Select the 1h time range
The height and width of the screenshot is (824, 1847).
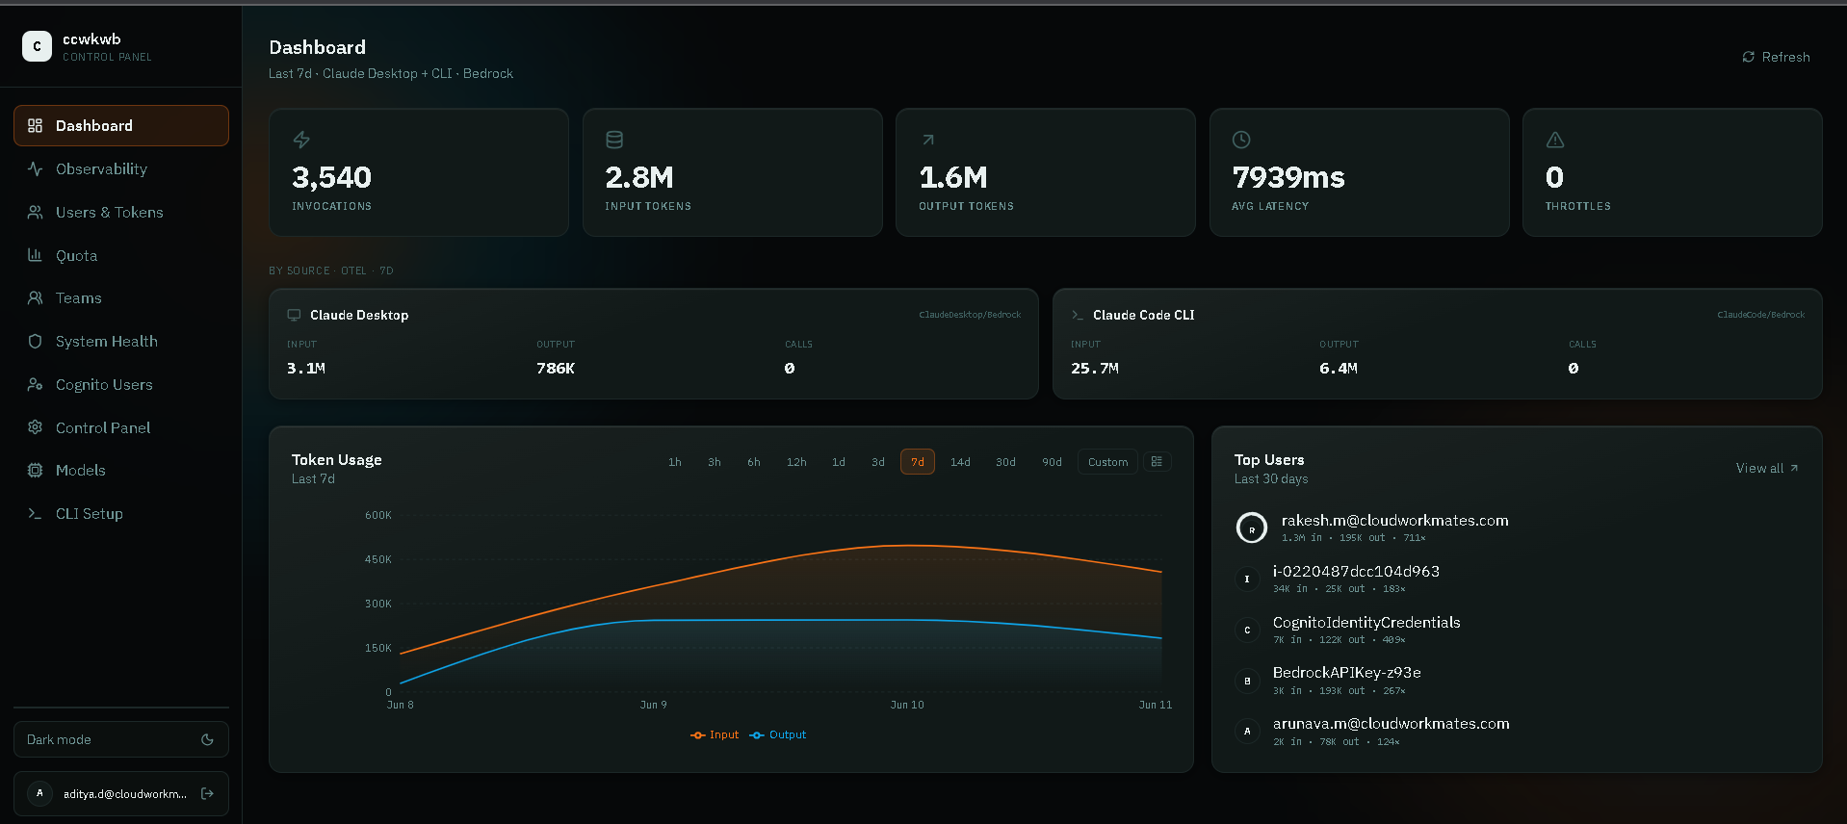pyautogui.click(x=675, y=462)
